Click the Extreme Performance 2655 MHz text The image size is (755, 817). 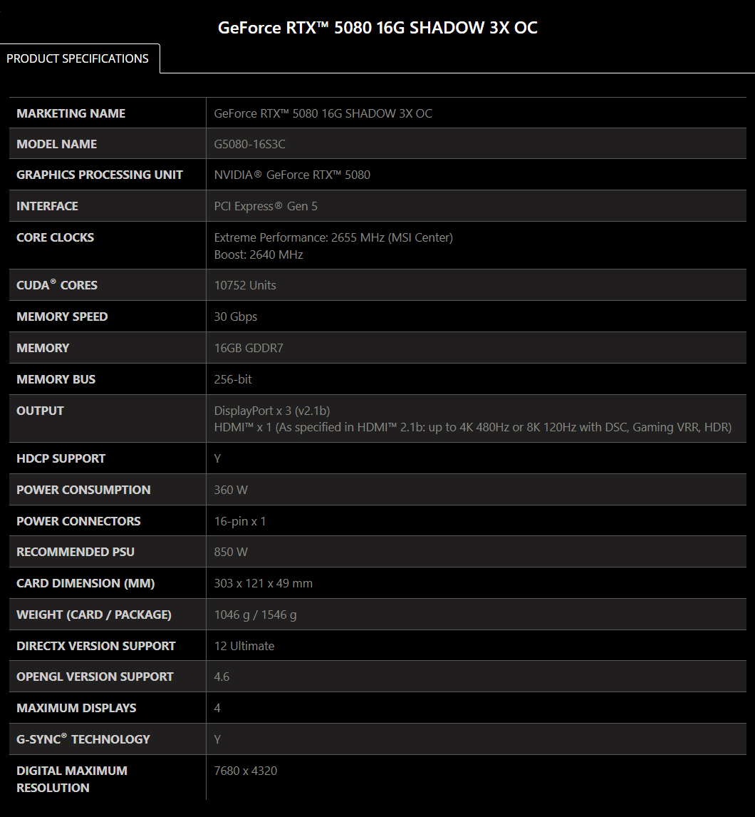click(333, 237)
